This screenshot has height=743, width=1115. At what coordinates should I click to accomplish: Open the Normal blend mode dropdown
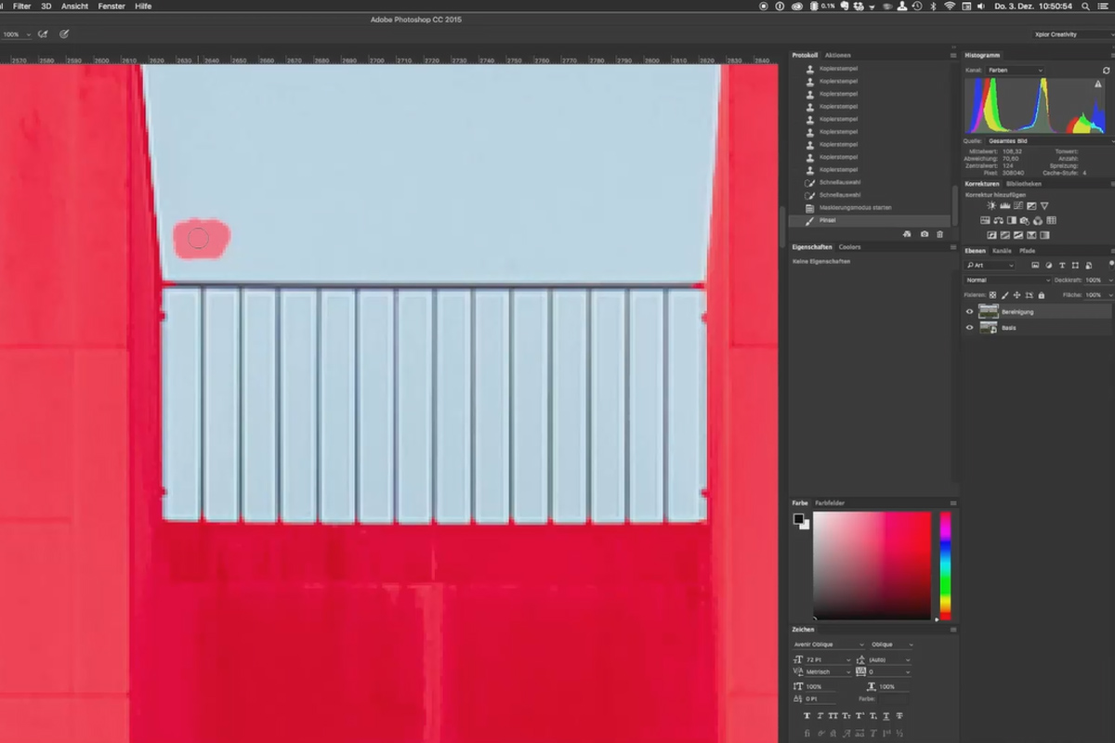click(x=1008, y=280)
